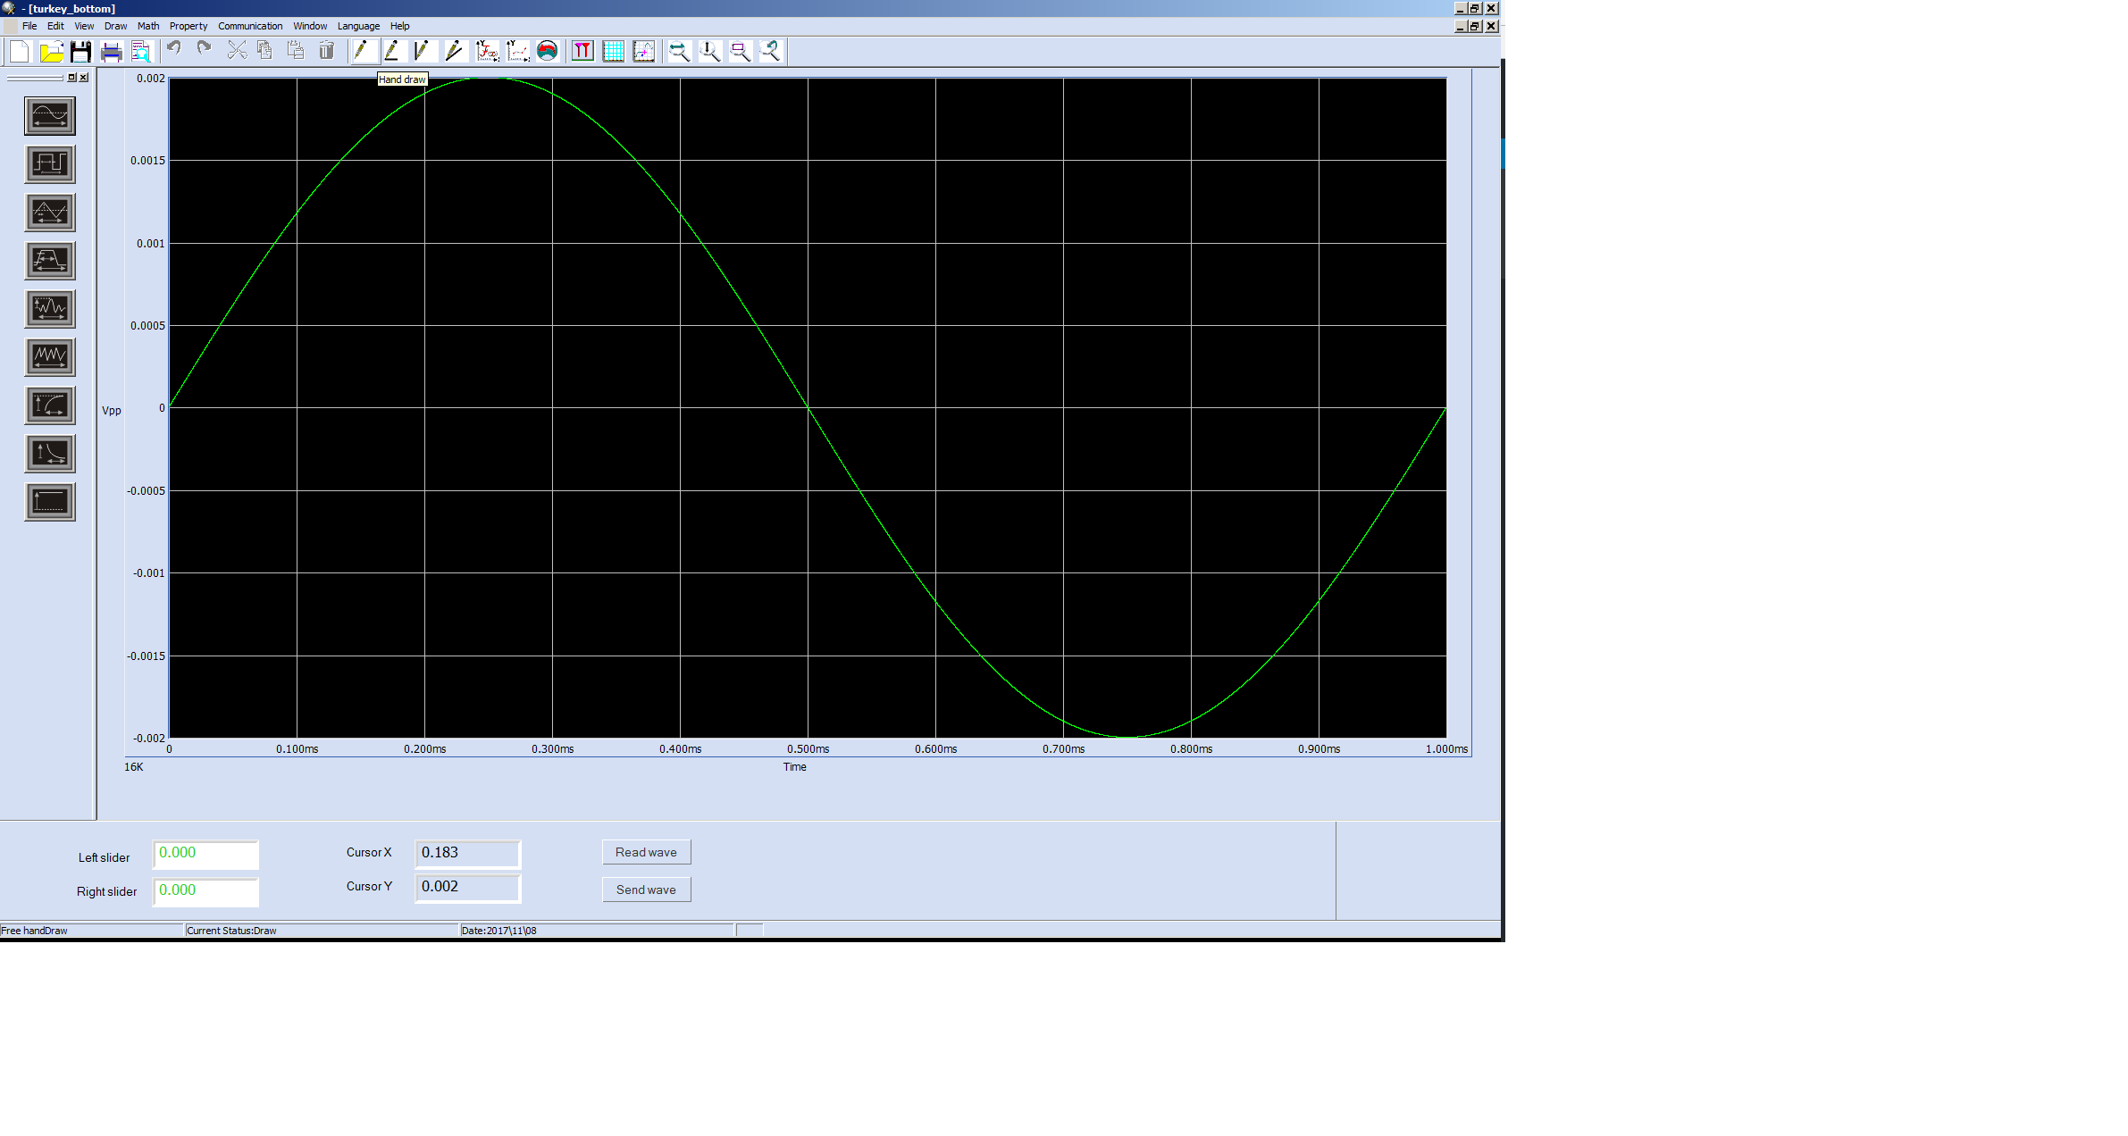Minimize the inner document window

tap(1461, 26)
